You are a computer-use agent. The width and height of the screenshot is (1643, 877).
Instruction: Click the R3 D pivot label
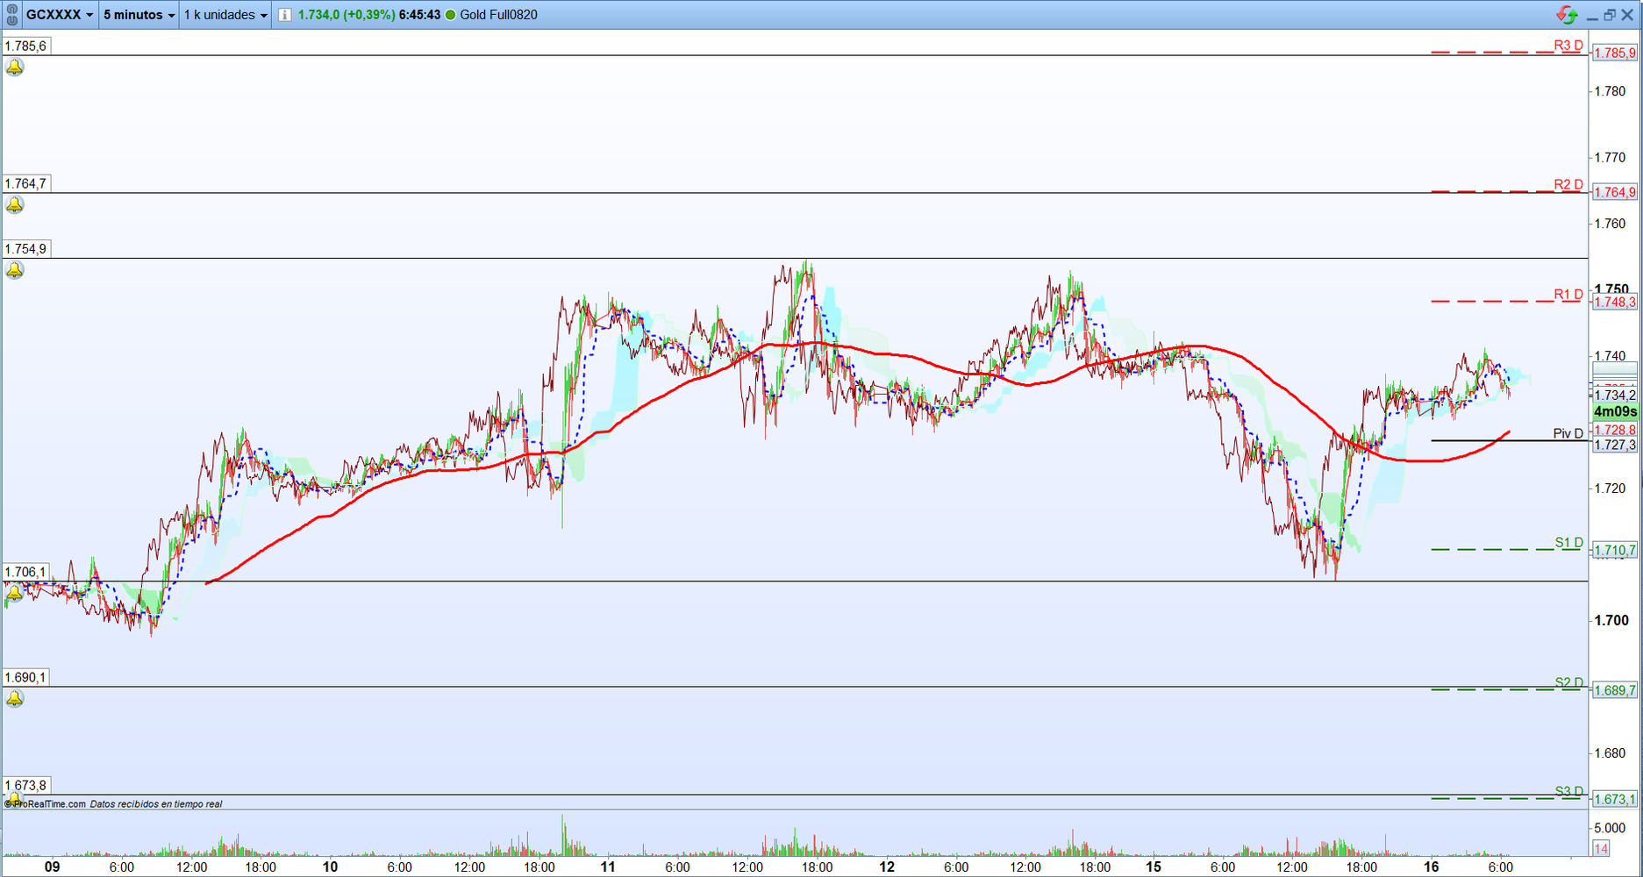point(1568,46)
